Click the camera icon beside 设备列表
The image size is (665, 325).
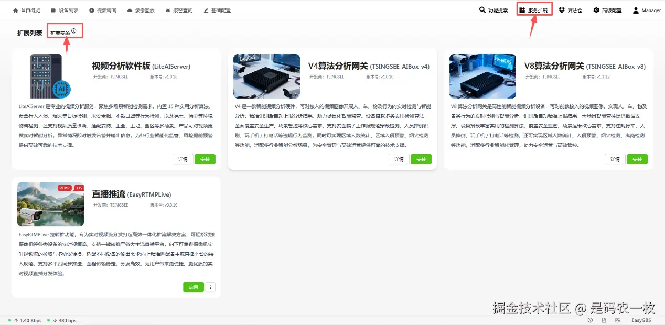click(53, 10)
